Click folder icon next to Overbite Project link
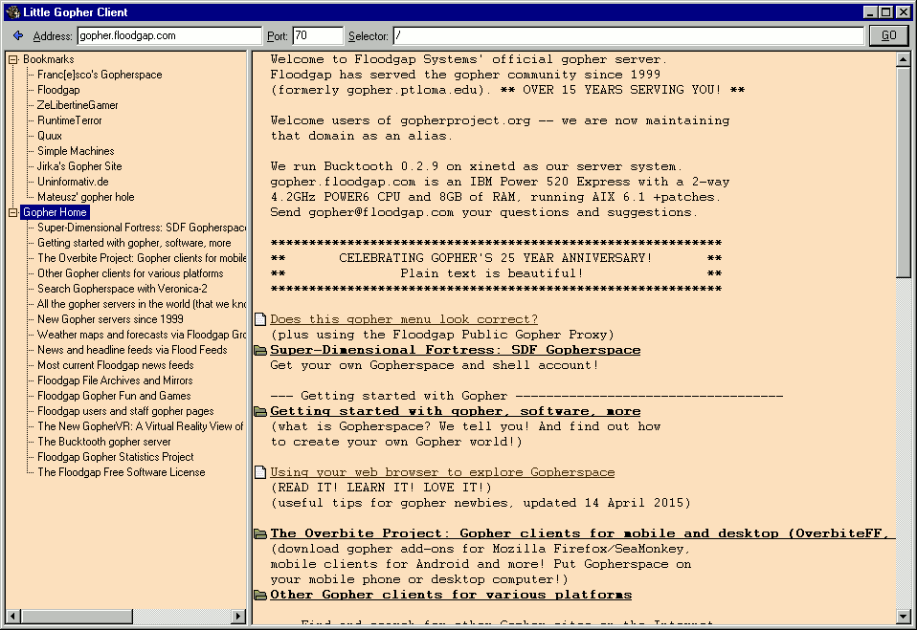 tap(260, 533)
